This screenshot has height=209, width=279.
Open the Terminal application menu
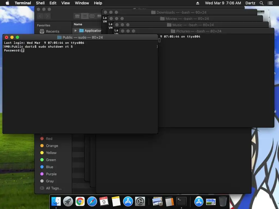[23, 3]
